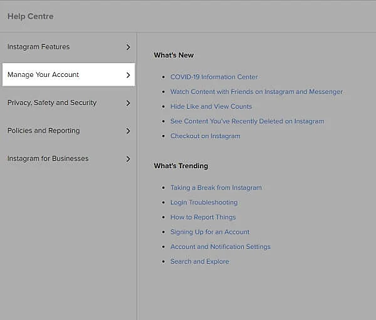Expand Privacy, Safety and Security chevron
Viewport: 376px width, 320px height.
(128, 103)
